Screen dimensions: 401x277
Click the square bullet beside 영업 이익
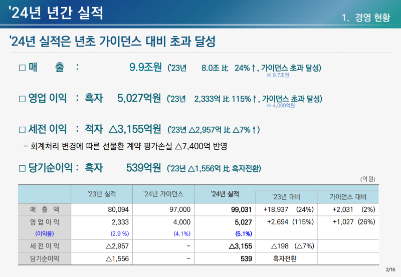[x=22, y=99]
